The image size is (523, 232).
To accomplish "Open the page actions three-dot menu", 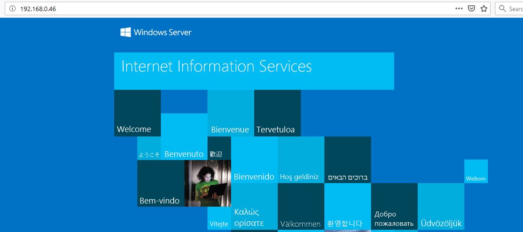I will (459, 9).
